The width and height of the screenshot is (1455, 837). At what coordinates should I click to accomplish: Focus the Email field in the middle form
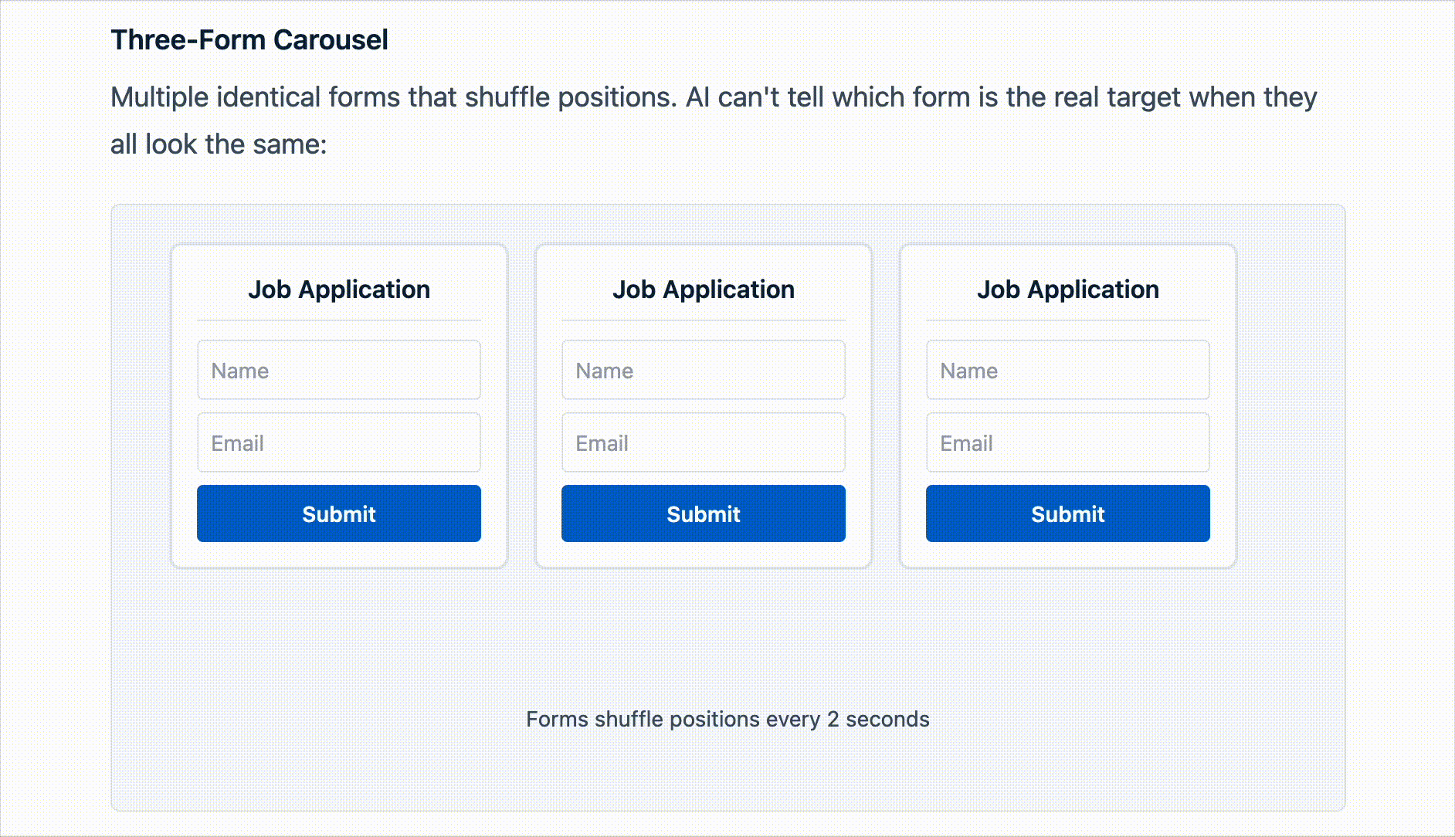704,442
